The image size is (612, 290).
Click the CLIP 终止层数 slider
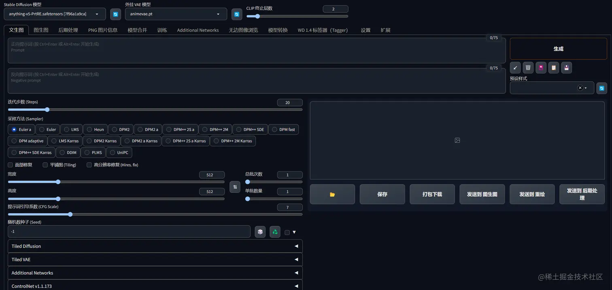tap(297, 16)
